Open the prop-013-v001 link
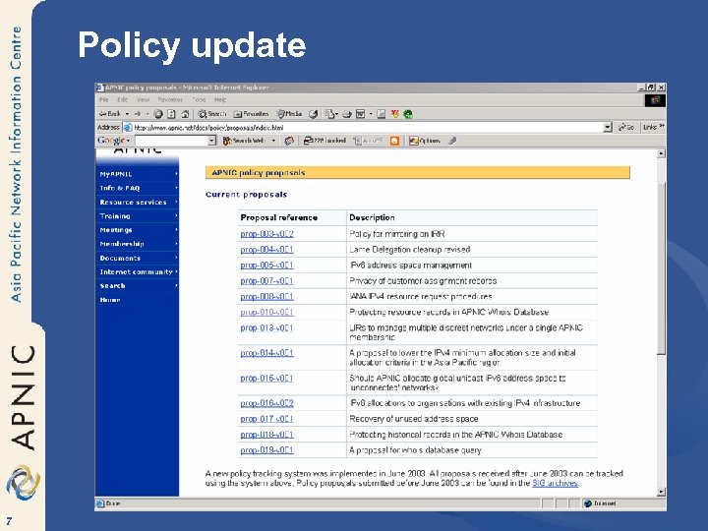Image resolution: width=708 pixels, height=531 pixels. pos(266,327)
